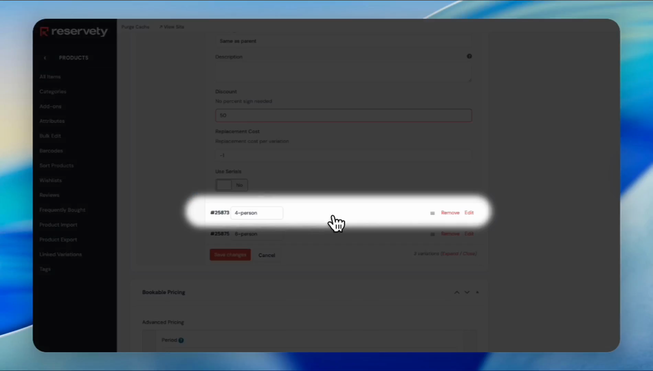Remove the 4-person variation
This screenshot has height=371, width=653.
450,213
